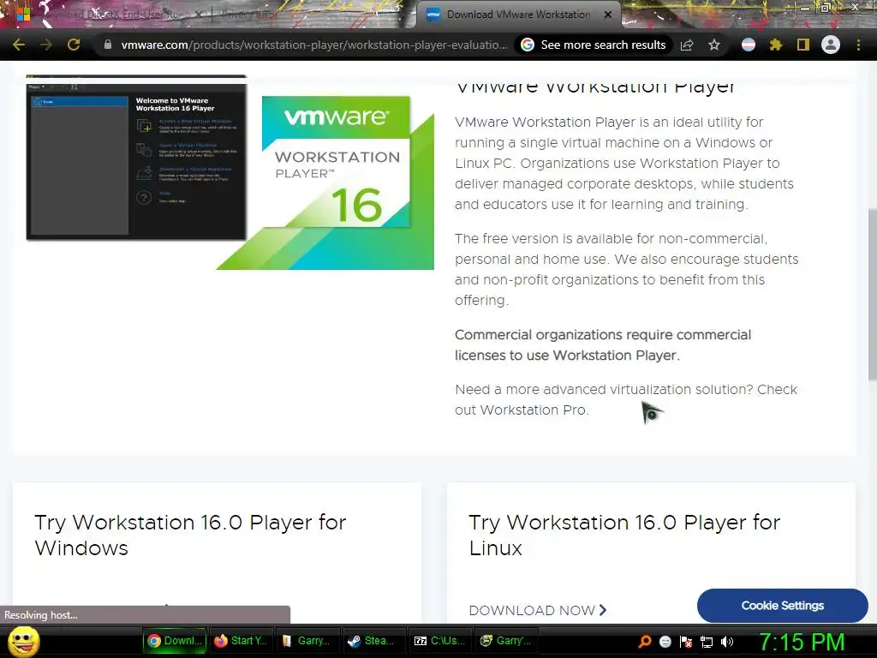Open the flag with red X tray icon
The width and height of the screenshot is (877, 658).
pyautogui.click(x=686, y=642)
